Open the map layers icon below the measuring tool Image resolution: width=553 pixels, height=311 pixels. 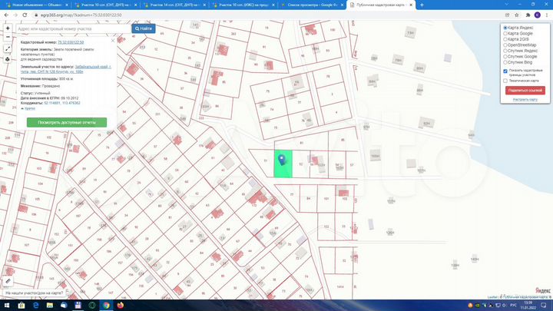8,59
